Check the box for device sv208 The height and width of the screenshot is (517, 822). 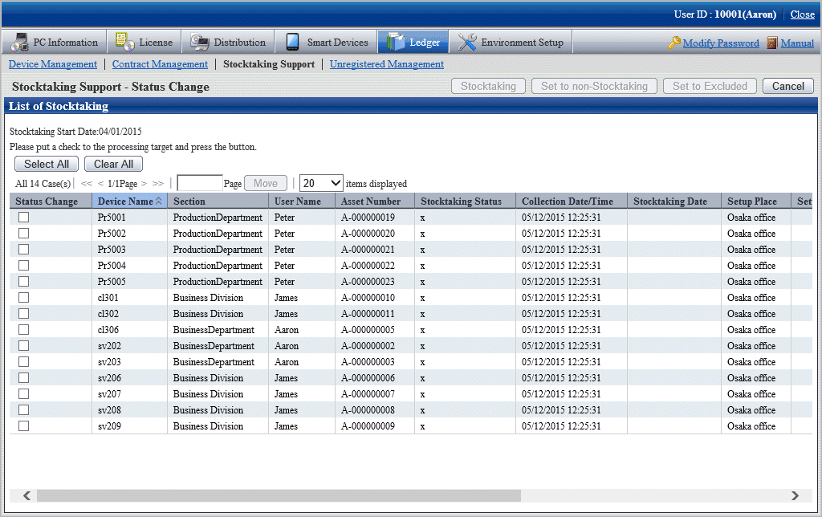pos(23,410)
